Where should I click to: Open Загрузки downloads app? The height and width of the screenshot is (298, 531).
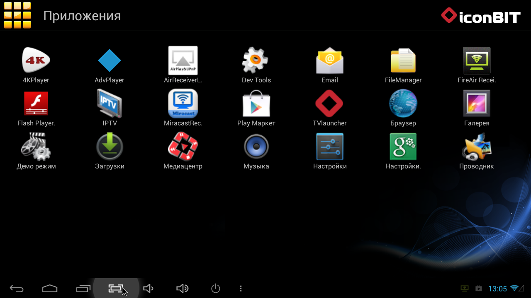coord(110,147)
